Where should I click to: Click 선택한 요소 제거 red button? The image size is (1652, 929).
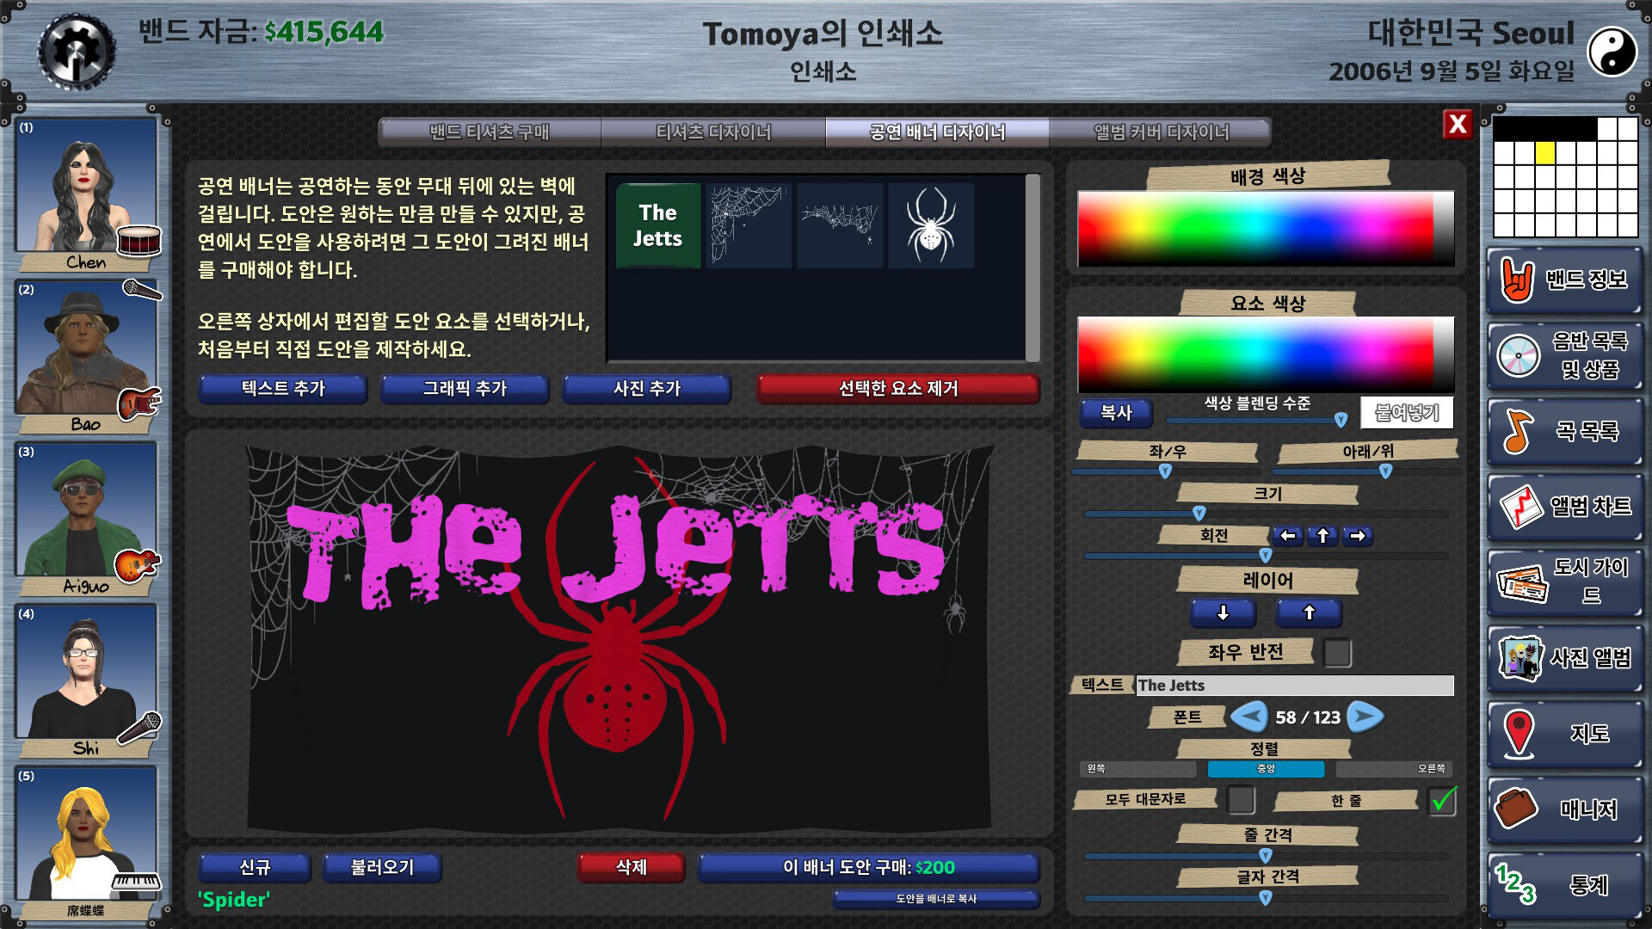point(897,389)
